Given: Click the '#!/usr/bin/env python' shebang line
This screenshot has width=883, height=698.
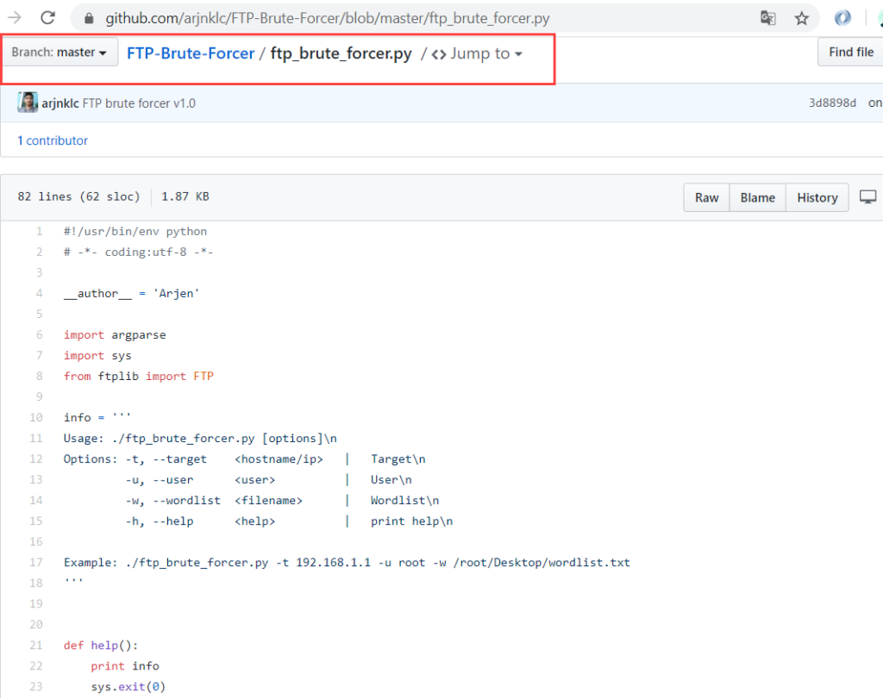Looking at the screenshot, I should (x=135, y=231).
